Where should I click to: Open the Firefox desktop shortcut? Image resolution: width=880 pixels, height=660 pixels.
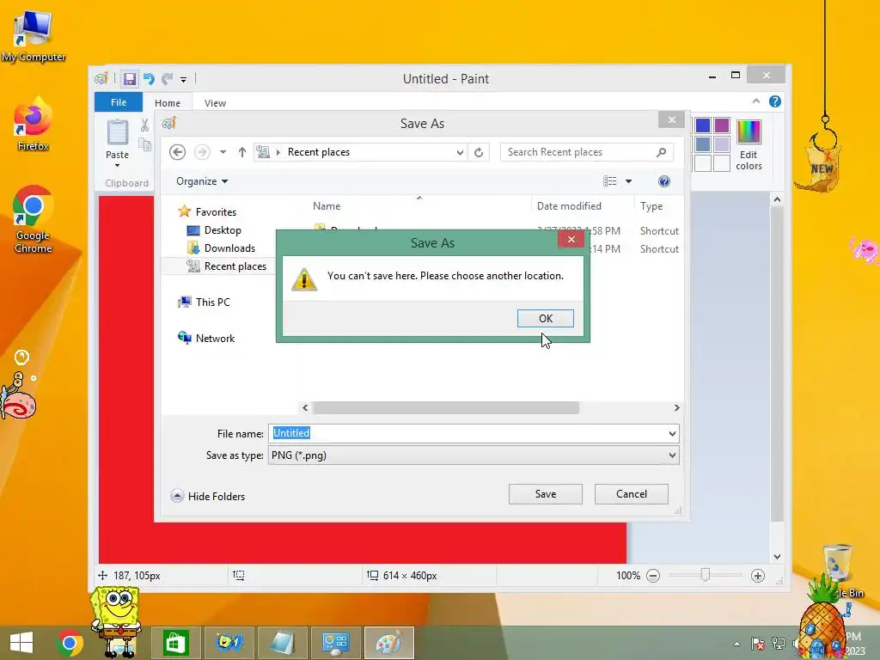[x=34, y=124]
